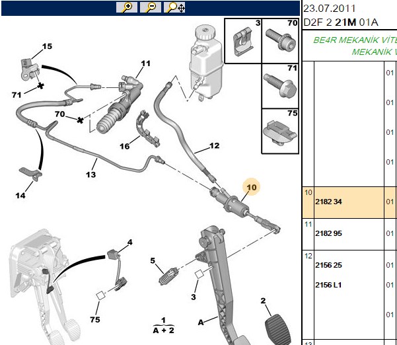This screenshot has width=397, height=345.
Task: Select callout 71 near bracket 15
Action: click(17, 95)
